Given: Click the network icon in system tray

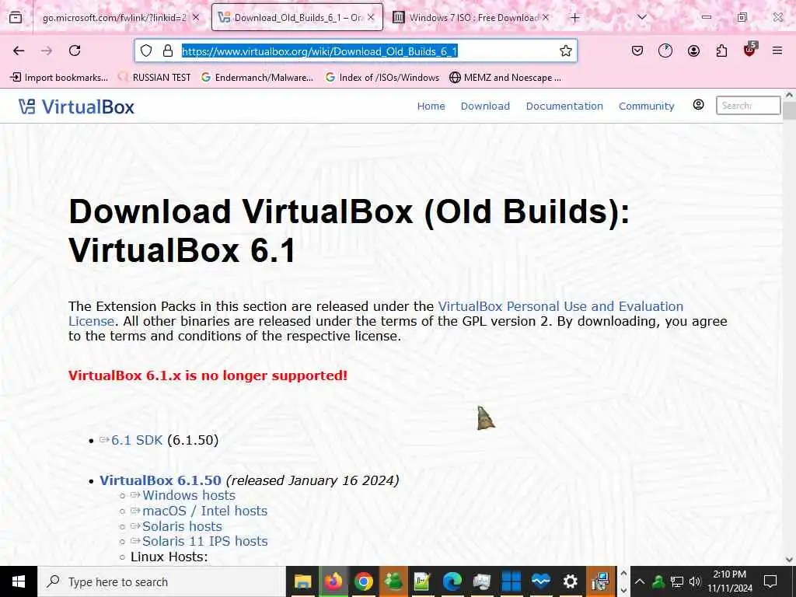Looking at the screenshot, I should [677, 581].
